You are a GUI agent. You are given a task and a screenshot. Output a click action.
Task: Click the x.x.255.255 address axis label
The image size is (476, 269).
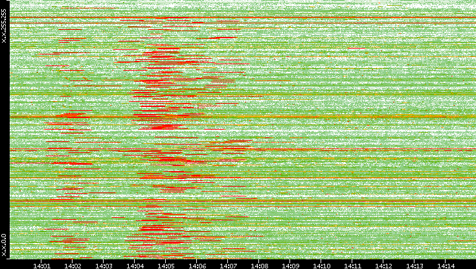click(4, 26)
